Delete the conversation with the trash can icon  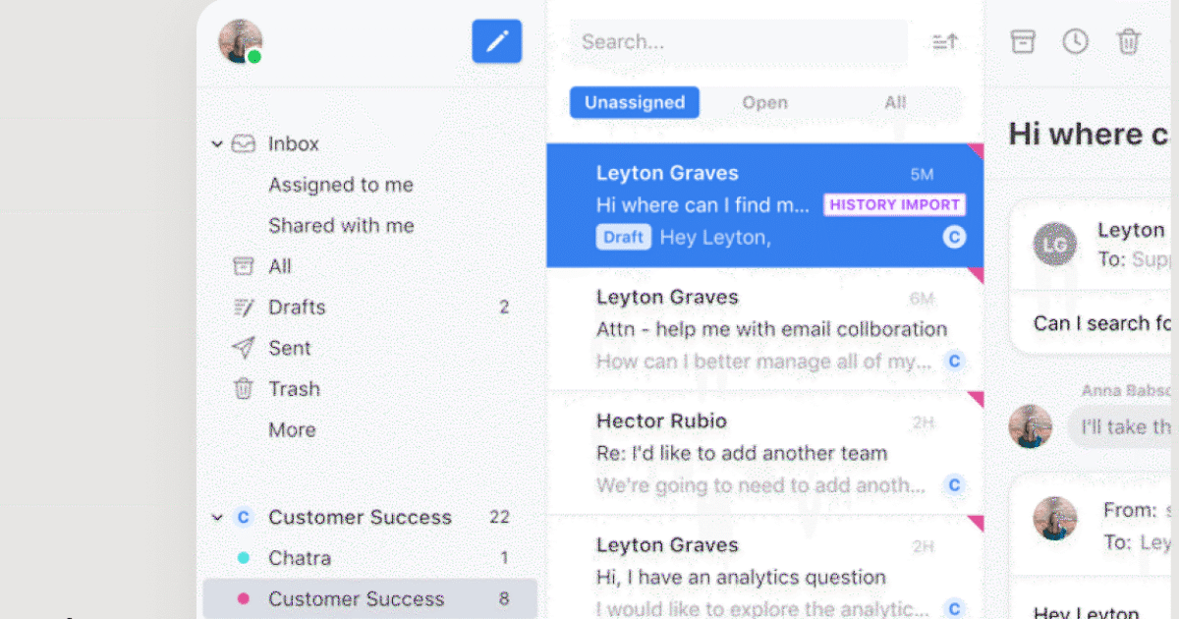[x=1128, y=41]
